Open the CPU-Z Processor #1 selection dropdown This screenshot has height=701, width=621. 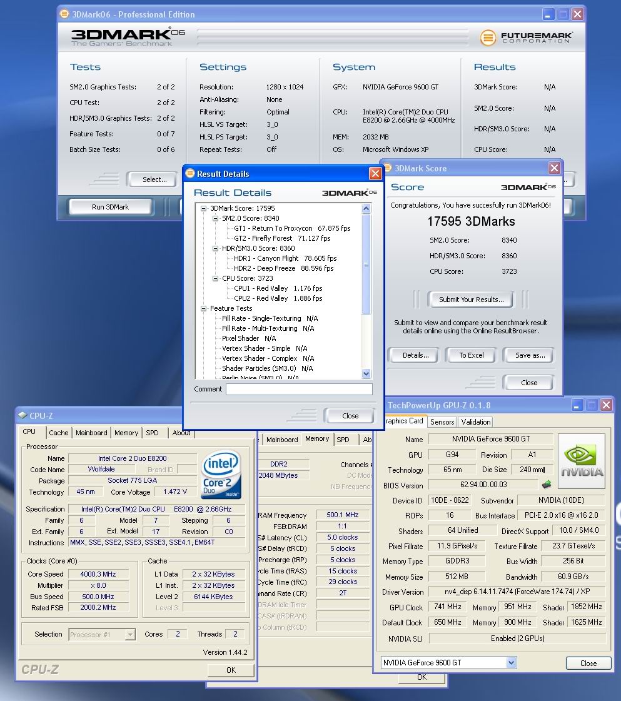point(130,634)
